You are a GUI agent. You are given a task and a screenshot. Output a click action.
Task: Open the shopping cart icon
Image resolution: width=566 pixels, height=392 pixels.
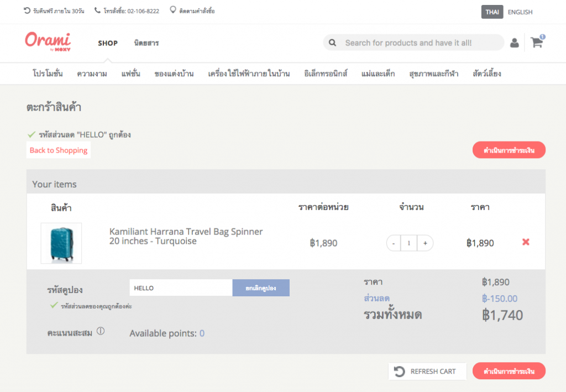pyautogui.click(x=537, y=43)
